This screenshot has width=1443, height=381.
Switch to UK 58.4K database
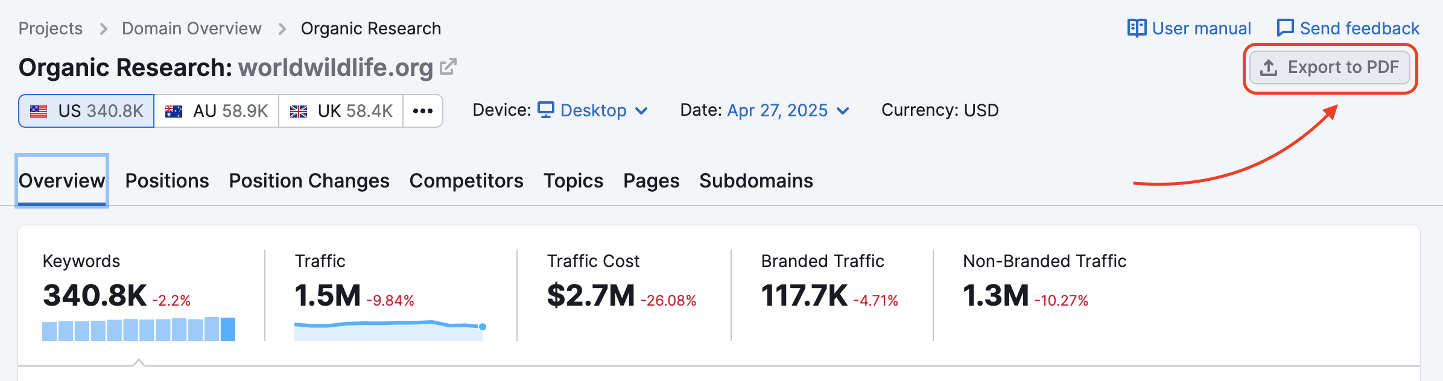[341, 111]
